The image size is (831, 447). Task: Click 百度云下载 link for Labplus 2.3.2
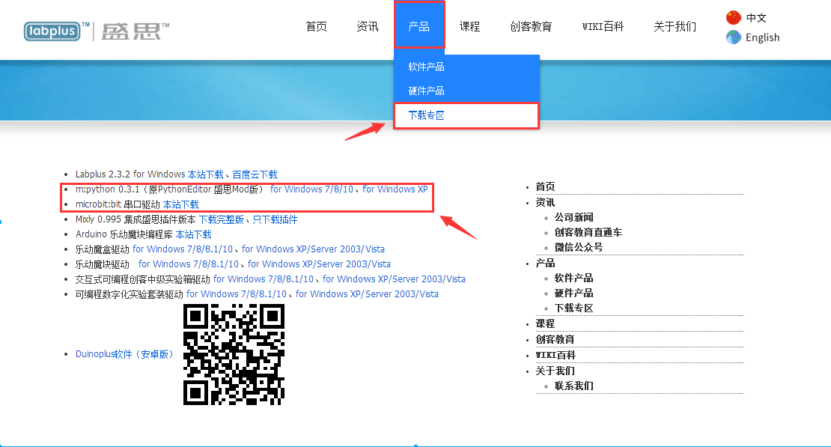[255, 174]
